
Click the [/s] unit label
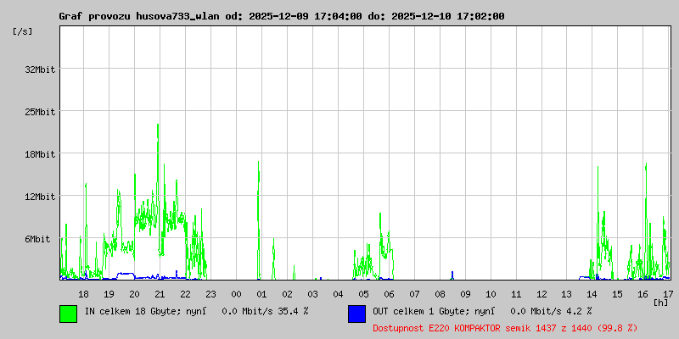23,31
